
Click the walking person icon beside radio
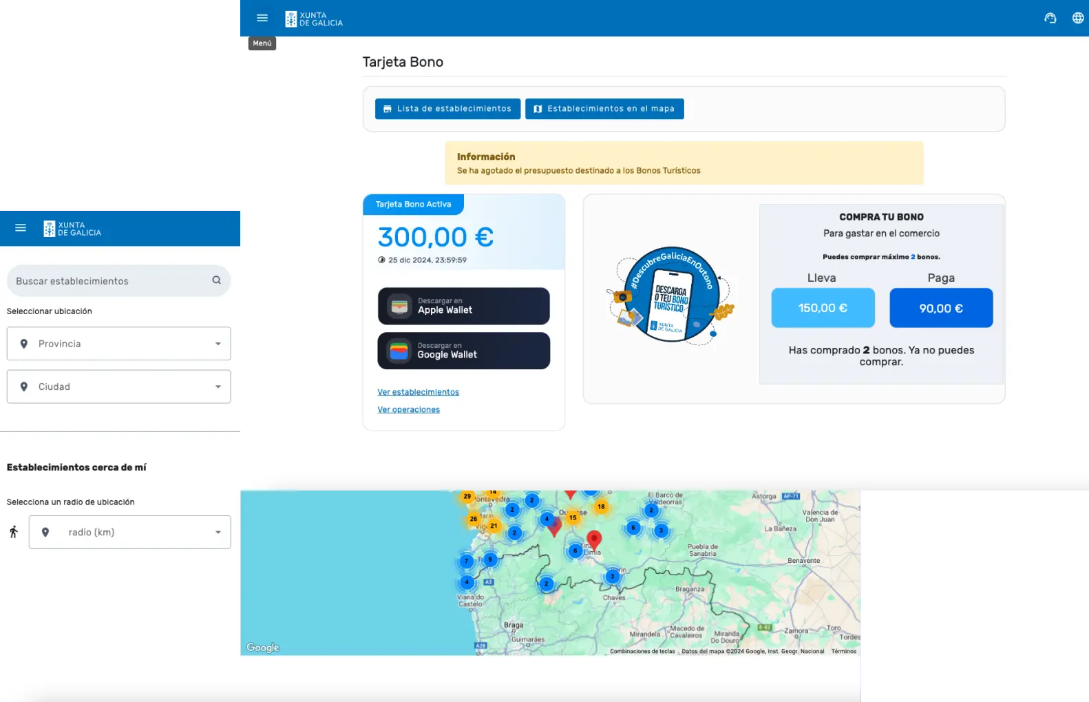[x=14, y=532]
